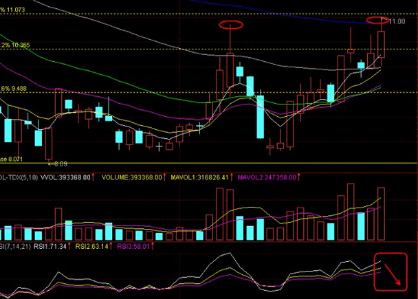This screenshot has width=418, height=299.
Task: Click the 9.488 retracement level label
Action: 16,89
